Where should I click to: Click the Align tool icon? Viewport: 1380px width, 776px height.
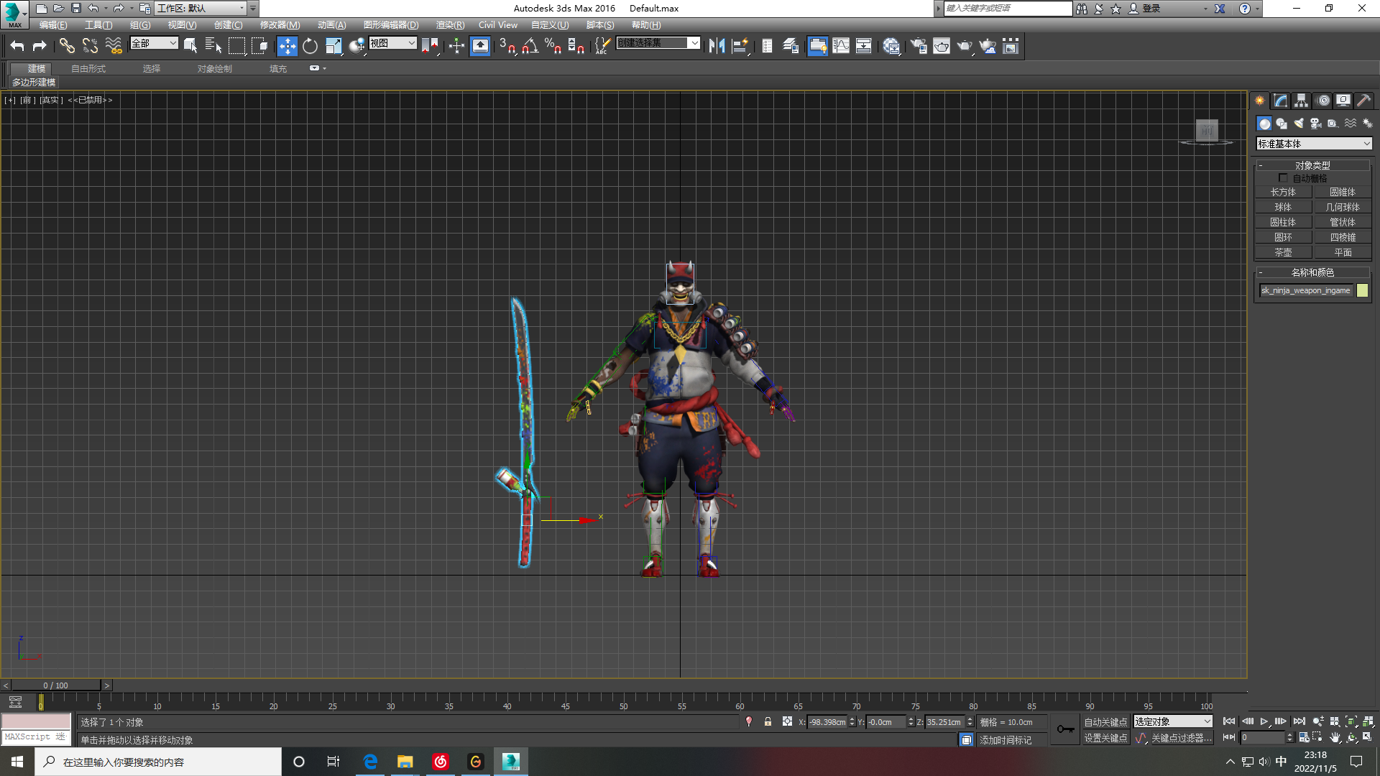tap(740, 46)
